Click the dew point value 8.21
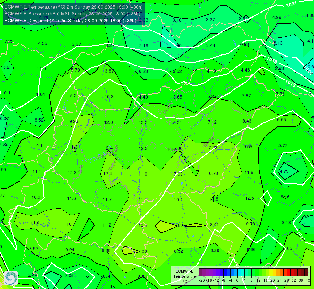314x289 pixels. [8, 67]
